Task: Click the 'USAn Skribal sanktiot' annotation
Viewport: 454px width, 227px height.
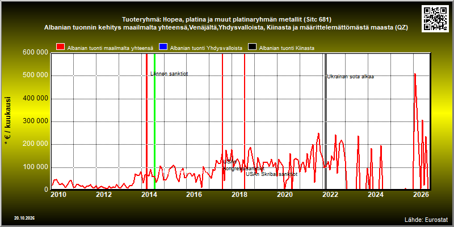Action: (272, 174)
